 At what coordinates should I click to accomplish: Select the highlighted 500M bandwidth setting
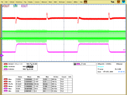pos(30,67)
